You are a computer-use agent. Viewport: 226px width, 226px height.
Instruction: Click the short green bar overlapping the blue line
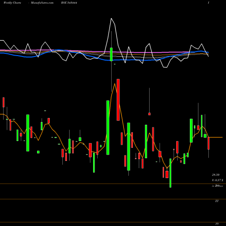pyautogui.click(x=111, y=54)
